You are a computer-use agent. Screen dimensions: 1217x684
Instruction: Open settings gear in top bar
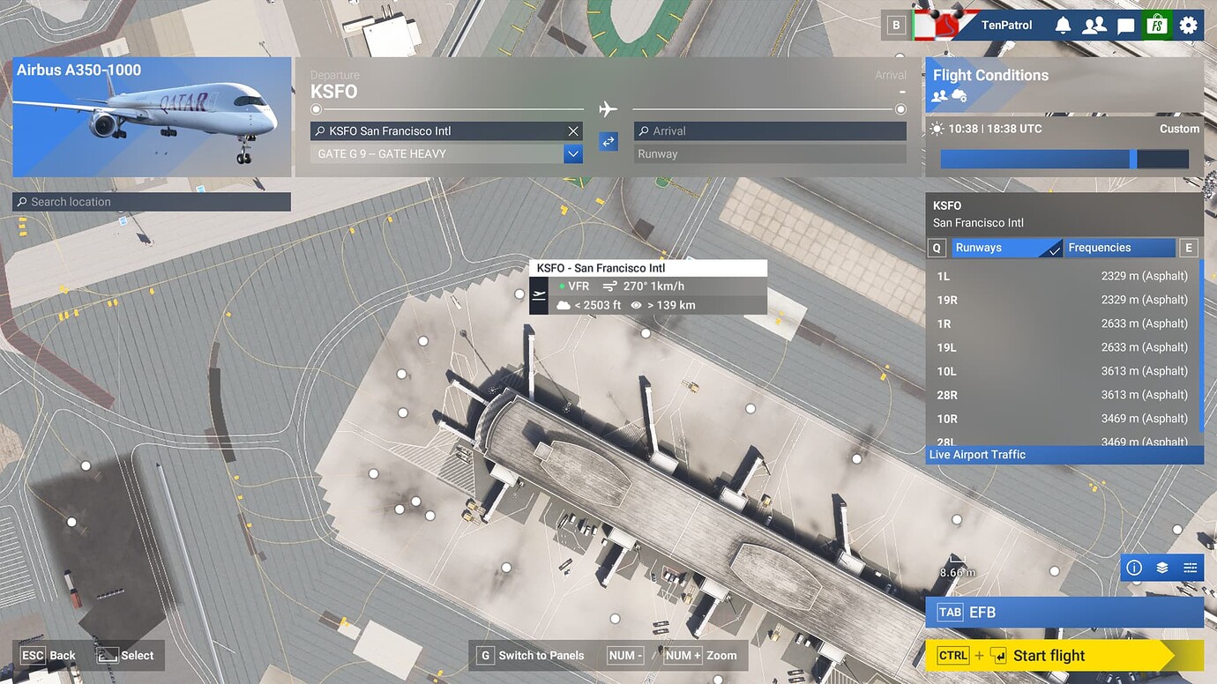[1188, 26]
